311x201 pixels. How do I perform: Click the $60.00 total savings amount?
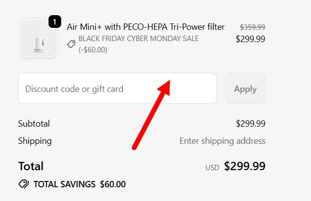click(x=113, y=184)
